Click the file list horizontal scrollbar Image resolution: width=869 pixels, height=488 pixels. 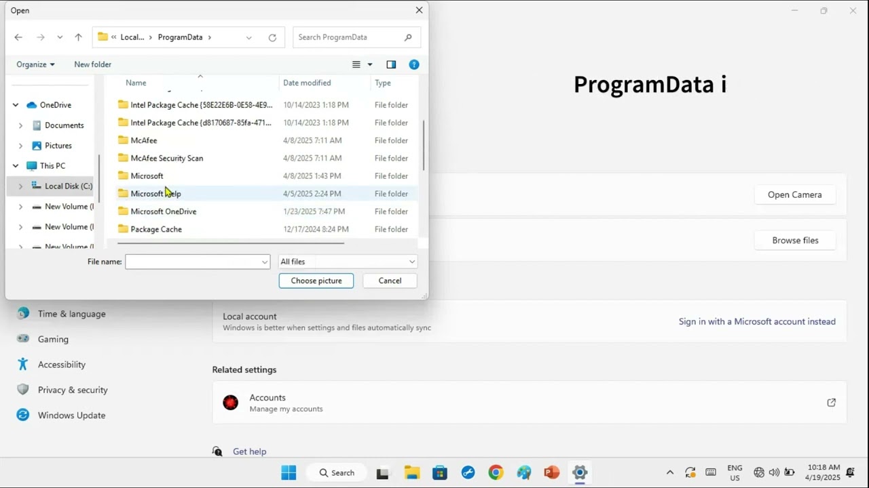[231, 243]
